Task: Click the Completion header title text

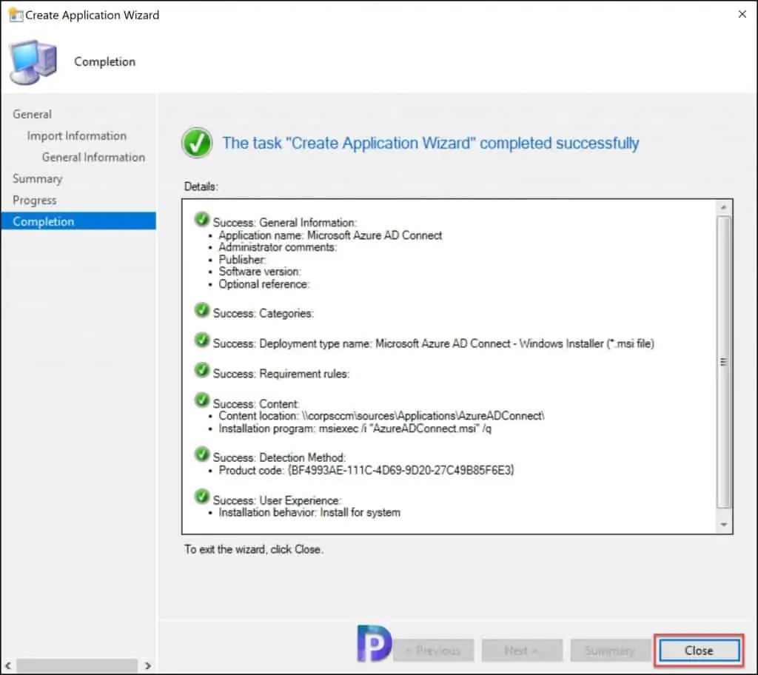Action: (x=105, y=62)
